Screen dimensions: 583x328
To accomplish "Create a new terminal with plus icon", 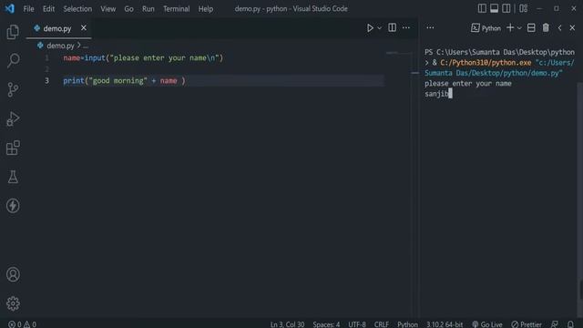I will (510, 27).
